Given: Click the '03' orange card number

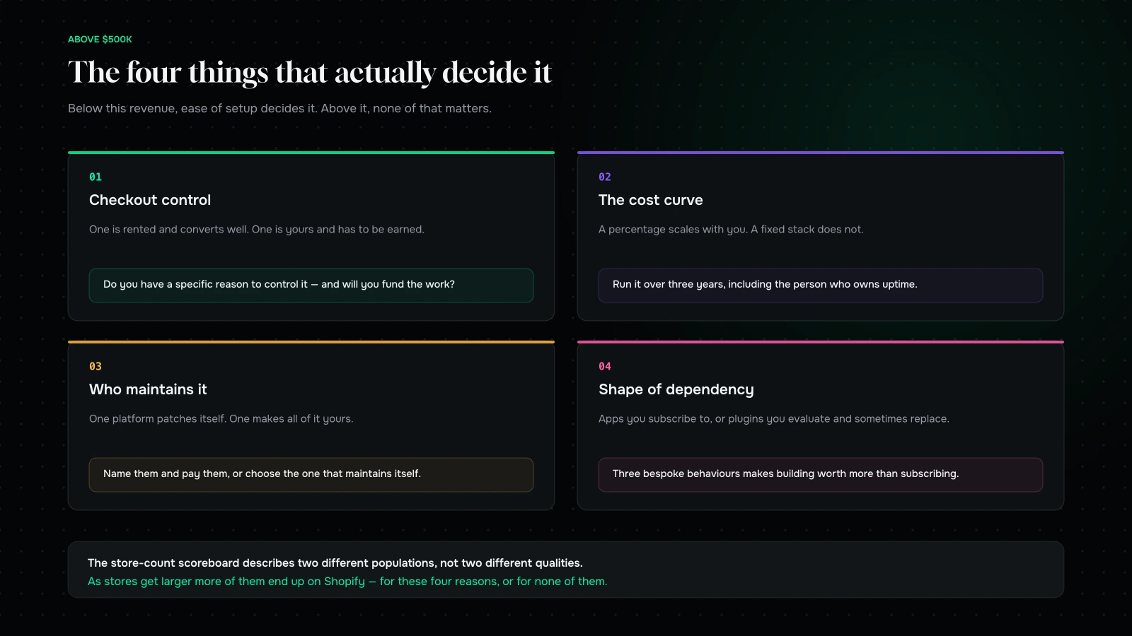Looking at the screenshot, I should point(96,366).
